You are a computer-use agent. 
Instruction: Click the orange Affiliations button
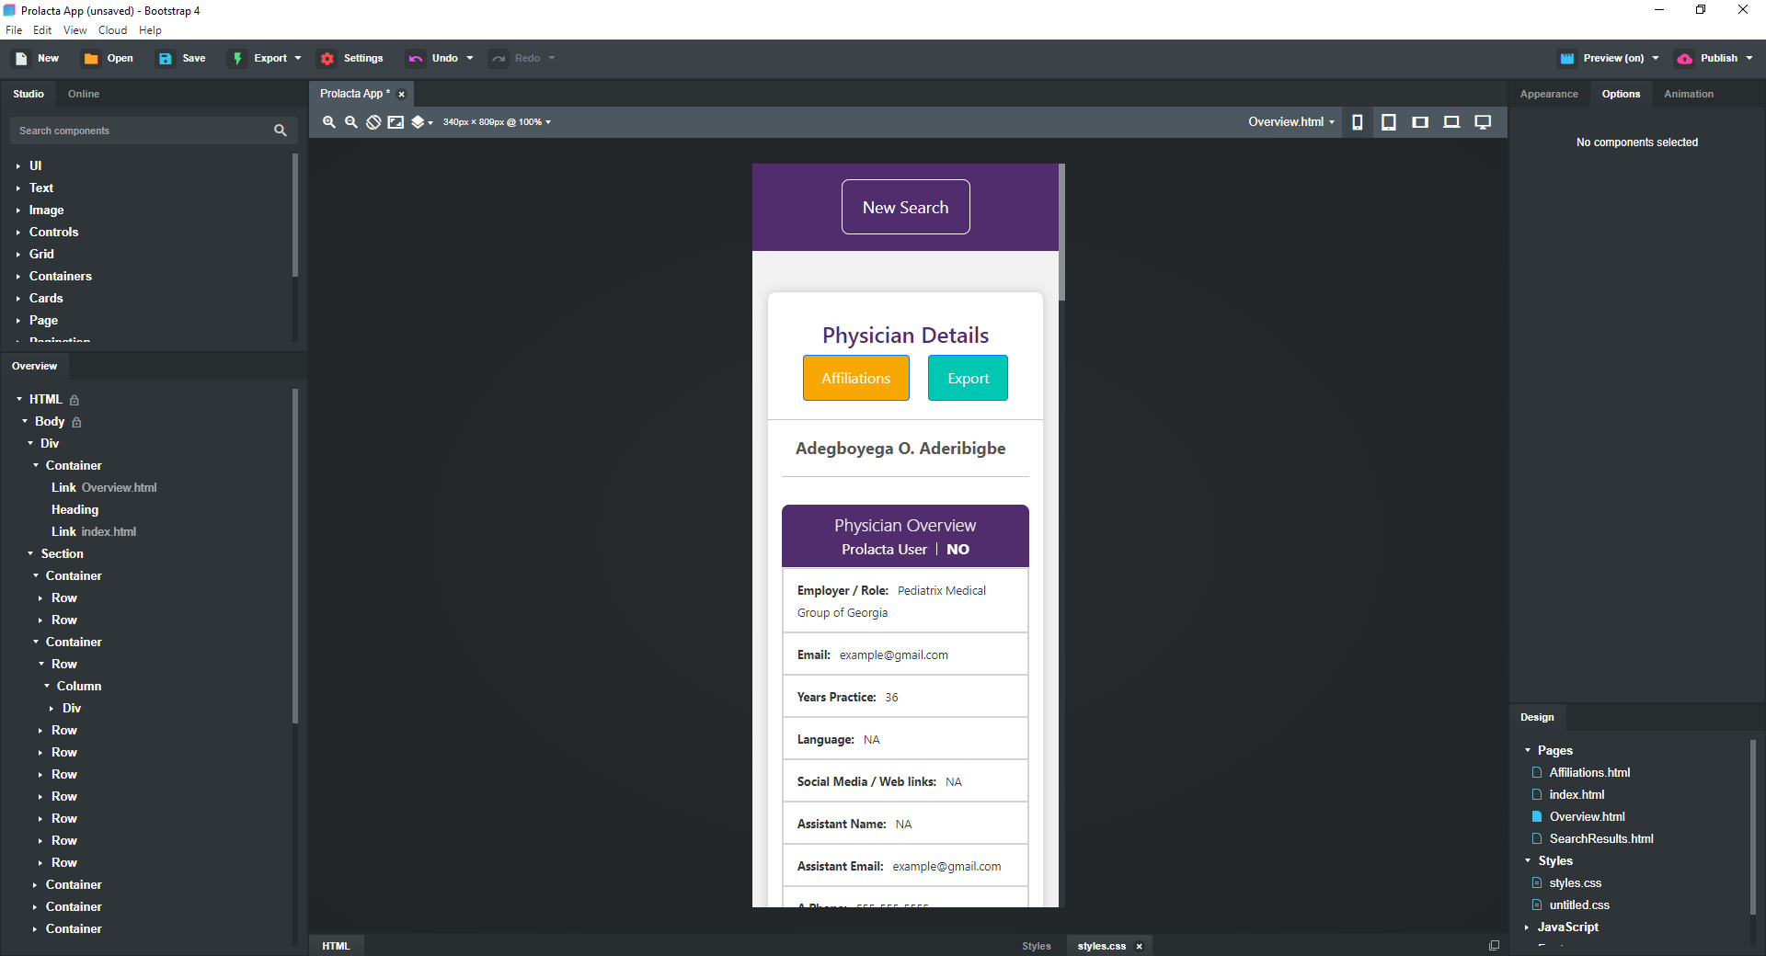[x=855, y=378]
